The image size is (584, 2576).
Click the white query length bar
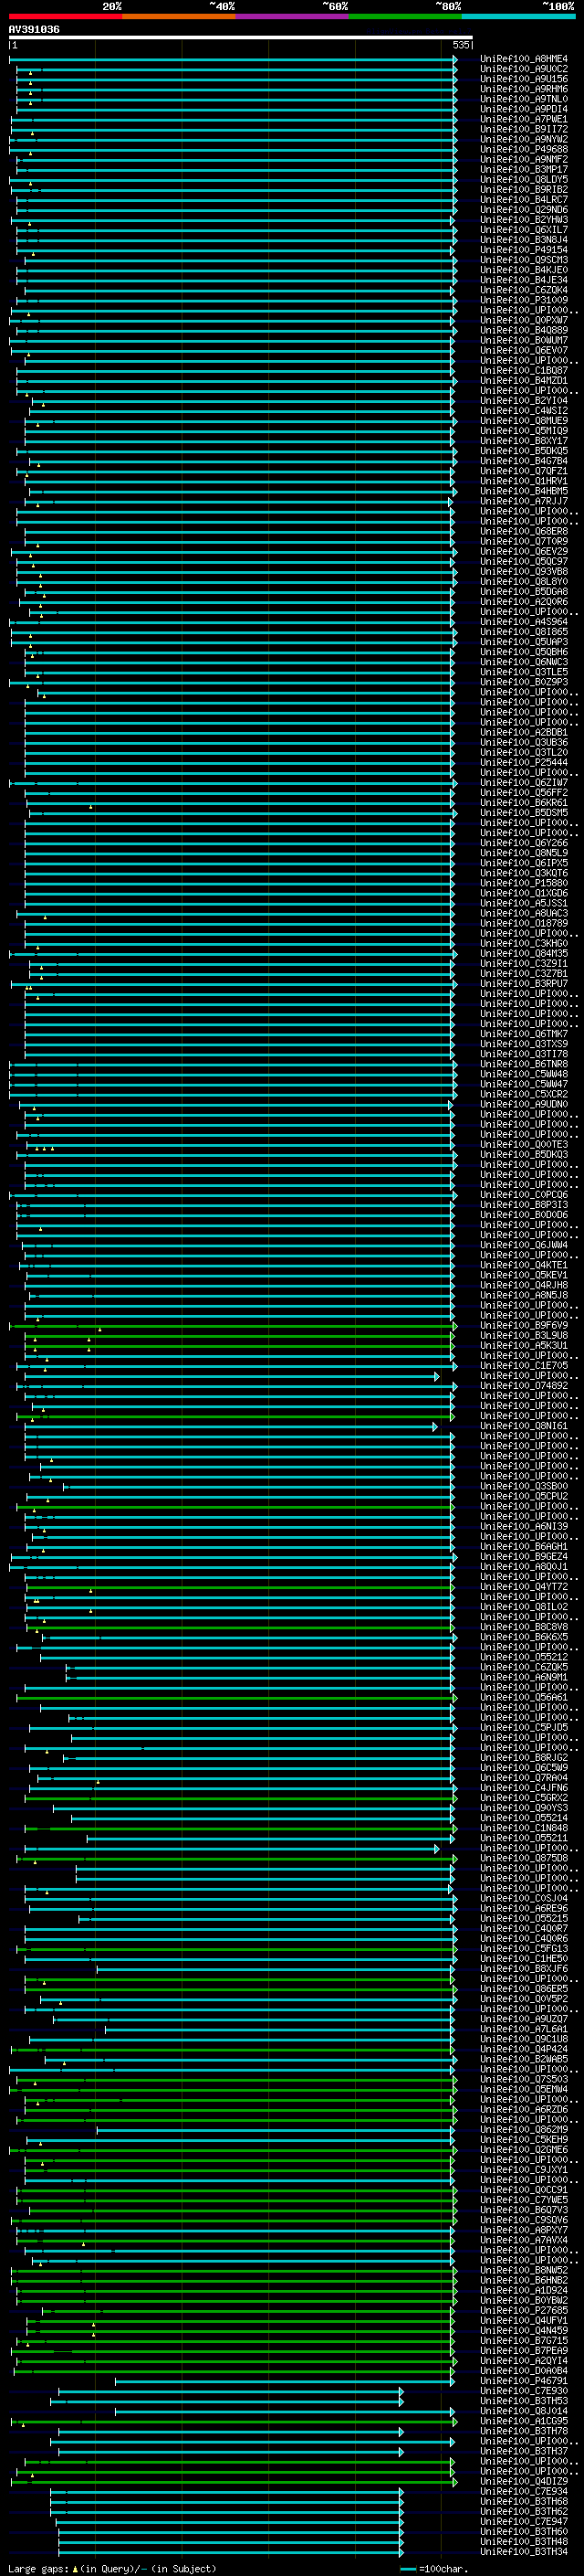click(x=241, y=38)
